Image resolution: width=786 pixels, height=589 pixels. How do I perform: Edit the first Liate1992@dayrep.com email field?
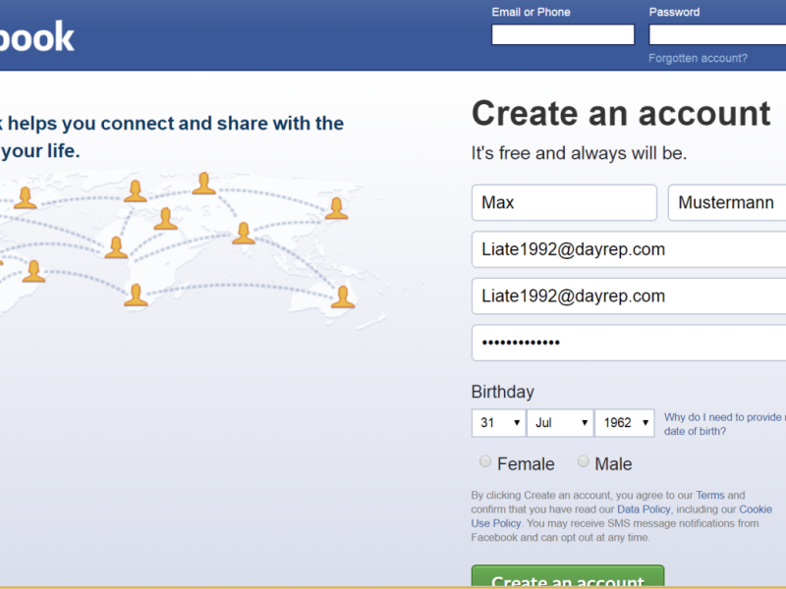point(629,249)
